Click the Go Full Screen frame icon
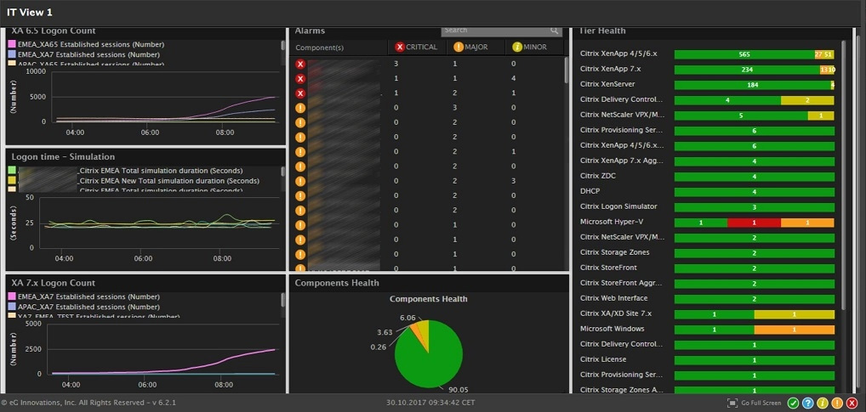The image size is (866, 412). click(732, 404)
